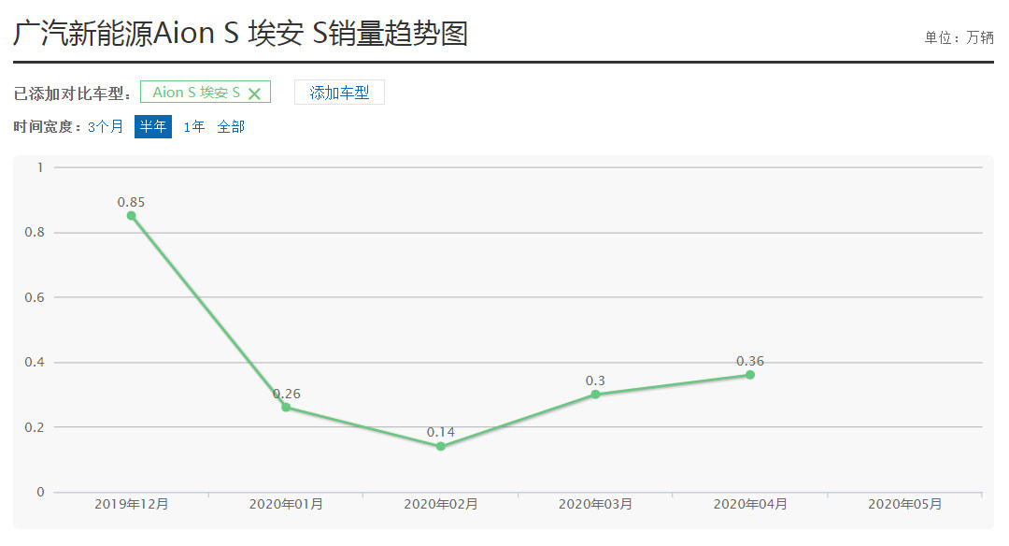Select the 3个月 time range
The image size is (1009, 546).
point(106,126)
